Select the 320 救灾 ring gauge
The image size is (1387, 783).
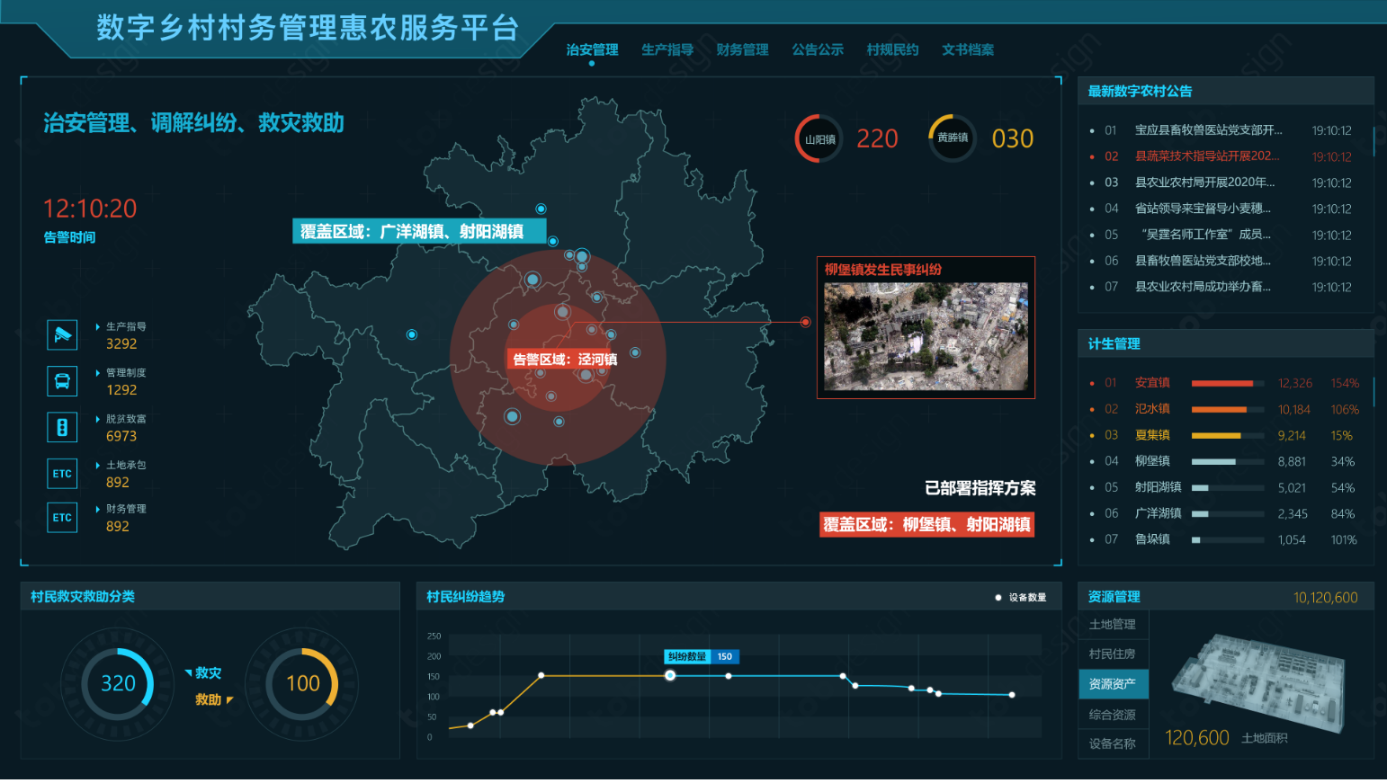click(118, 683)
